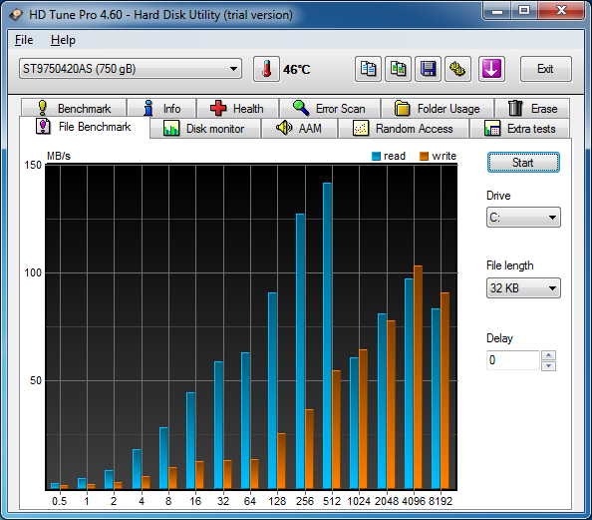The width and height of the screenshot is (592, 520).
Task: Open the Health tab with red cross
Action: coord(237,109)
